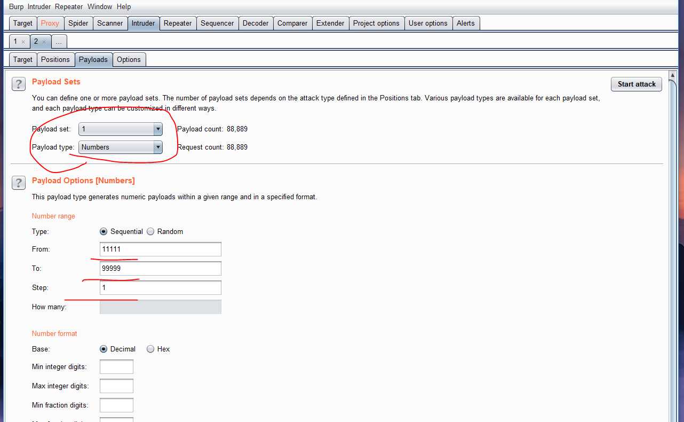Viewport: 684px width, 422px height.
Task: Choose Hex number base
Action: pos(150,349)
